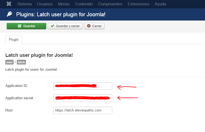The image size is (205, 132).
Task: Open the Contenido menu
Action: 84,4
